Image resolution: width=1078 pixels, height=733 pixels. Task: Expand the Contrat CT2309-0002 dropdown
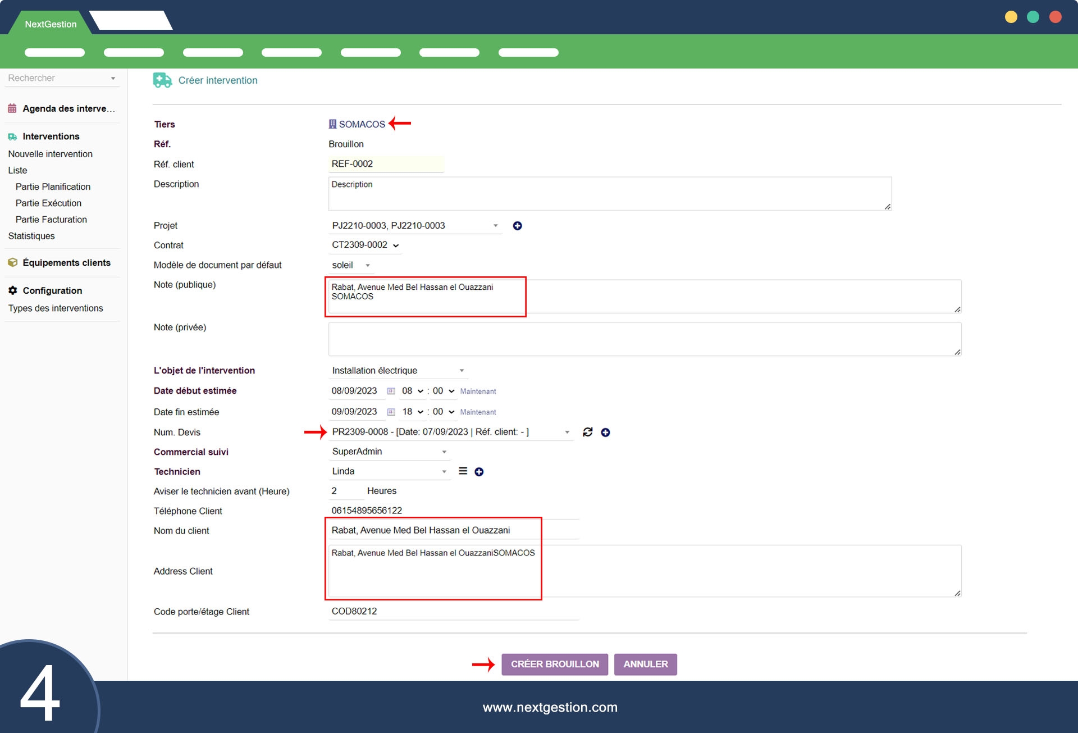[365, 245]
